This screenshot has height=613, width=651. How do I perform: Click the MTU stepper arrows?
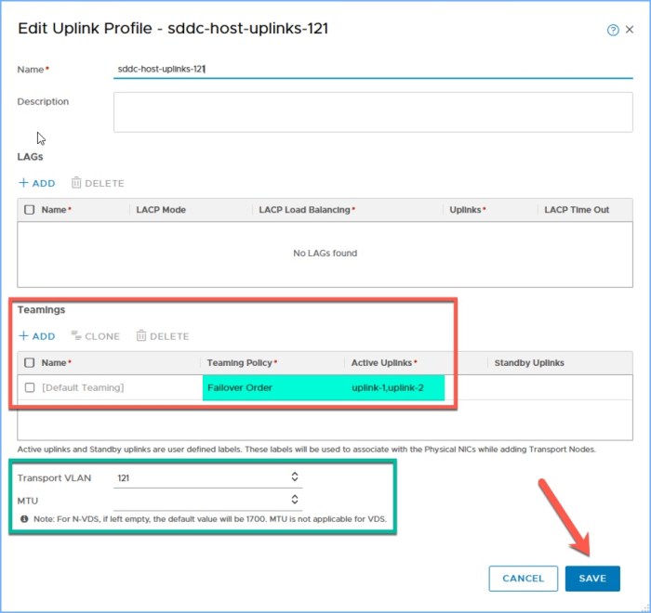point(295,500)
